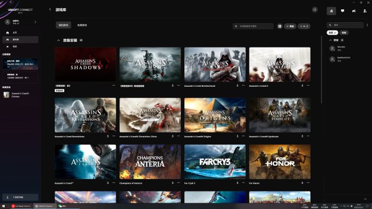Open the game groups controller icon
The width and height of the screenshot is (372, 209).
click(354, 11)
